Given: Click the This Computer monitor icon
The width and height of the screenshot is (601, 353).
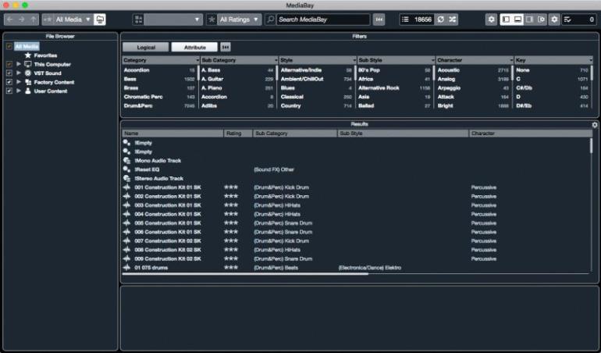Looking at the screenshot, I should [x=27, y=64].
